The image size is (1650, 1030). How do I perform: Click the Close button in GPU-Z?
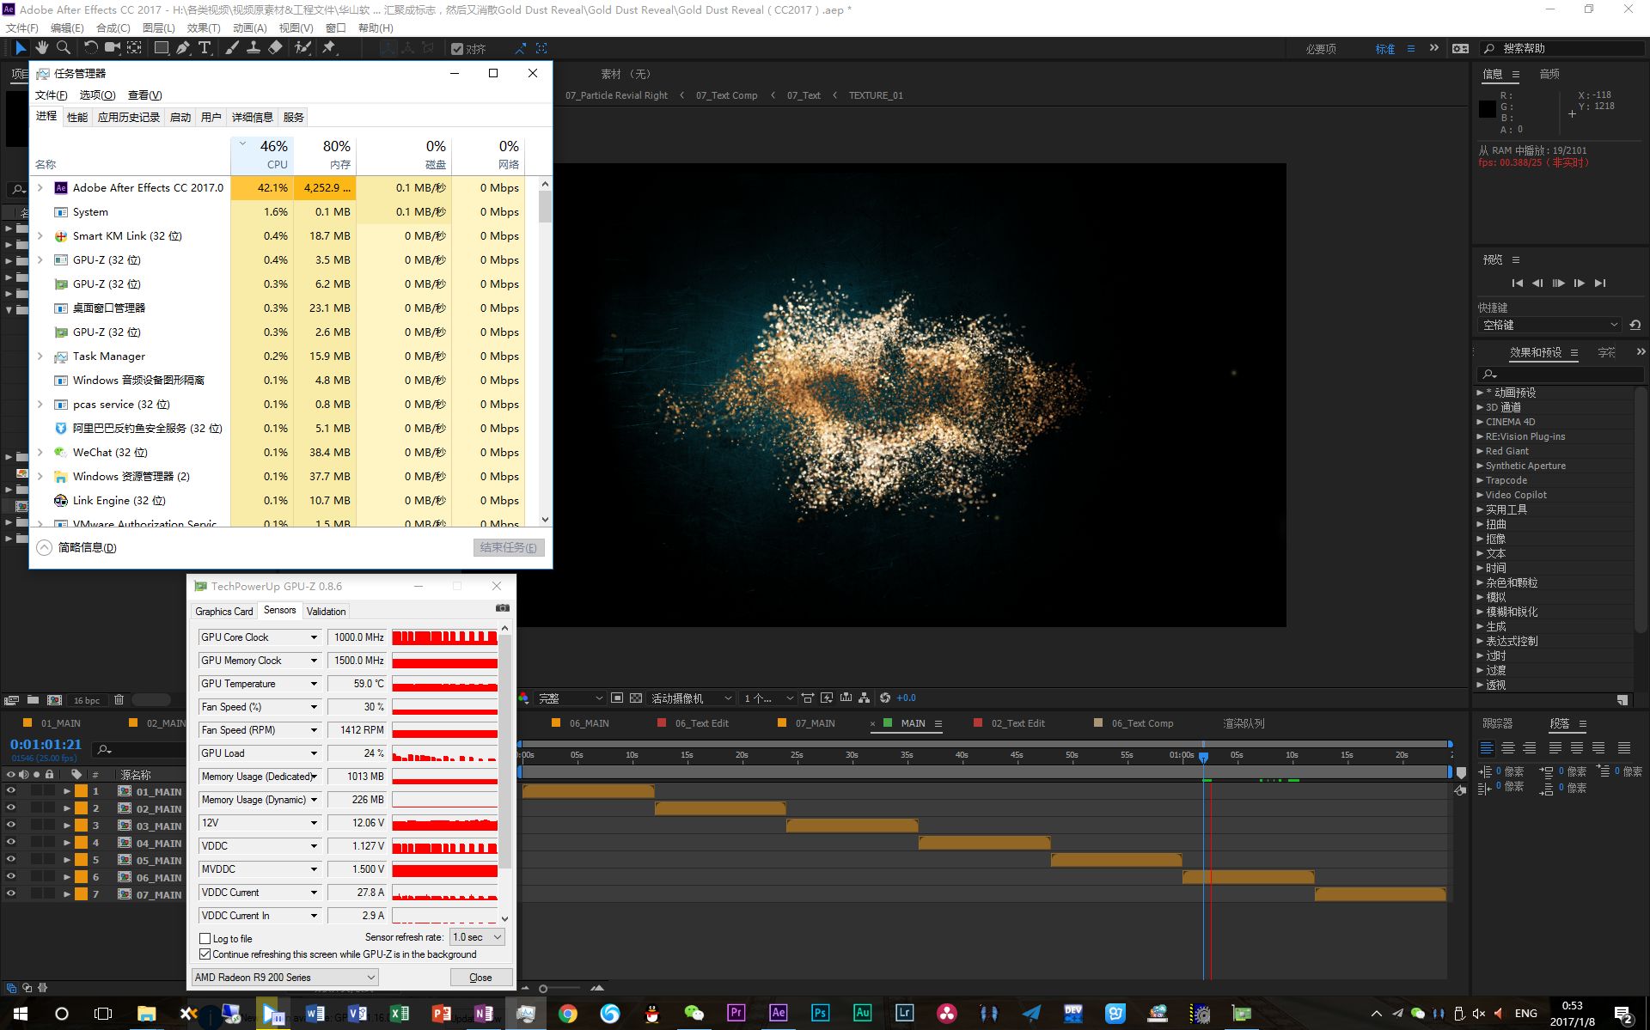481,978
